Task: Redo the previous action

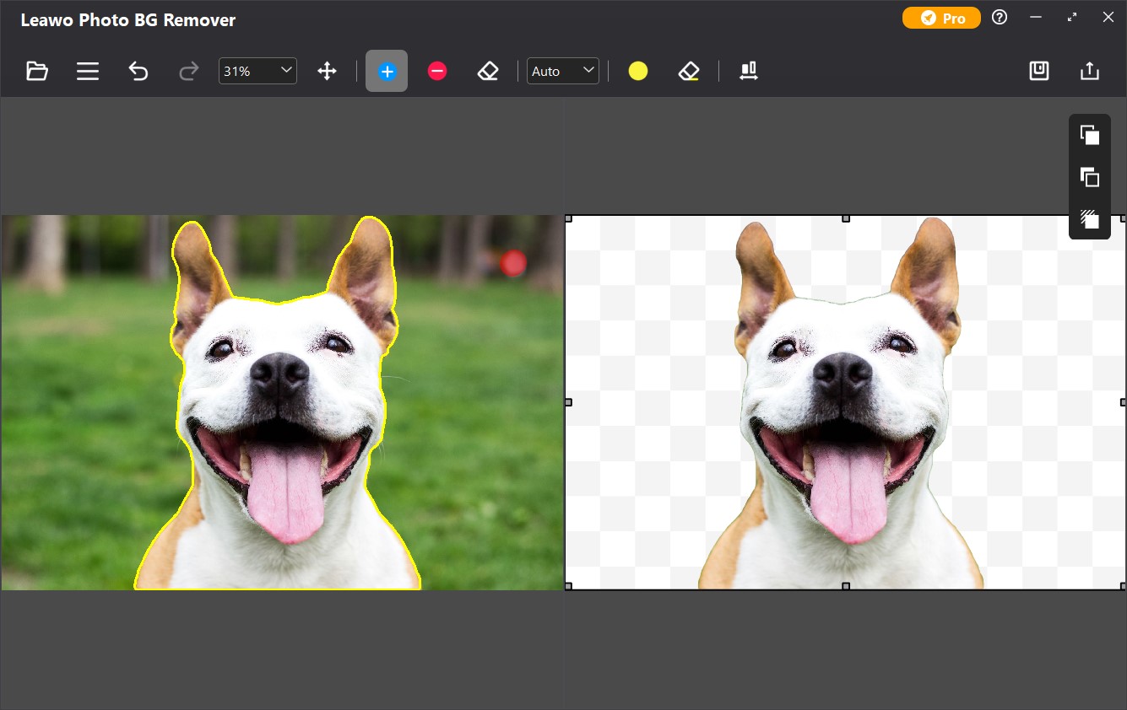Action: (x=188, y=72)
